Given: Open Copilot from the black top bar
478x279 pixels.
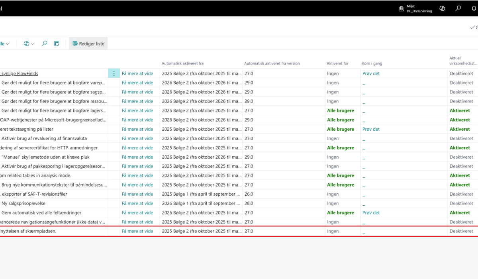Looking at the screenshot, I should tap(442, 8).
